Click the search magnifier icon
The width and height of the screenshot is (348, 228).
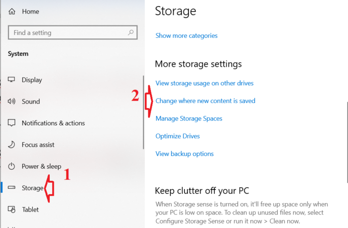point(131,33)
